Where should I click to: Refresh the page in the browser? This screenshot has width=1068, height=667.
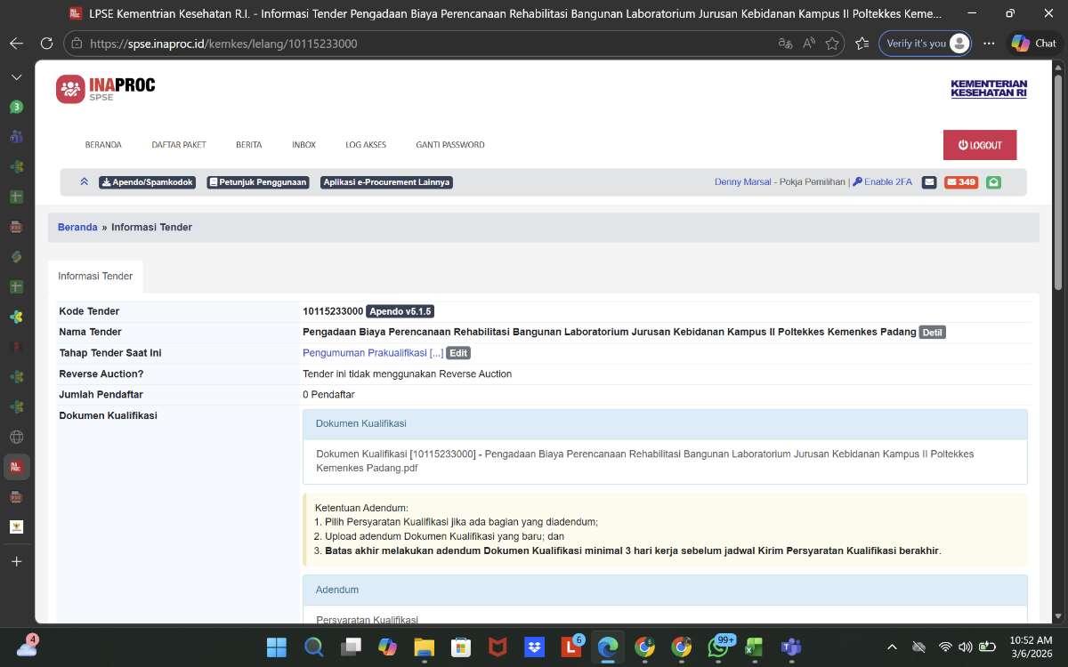pos(46,43)
